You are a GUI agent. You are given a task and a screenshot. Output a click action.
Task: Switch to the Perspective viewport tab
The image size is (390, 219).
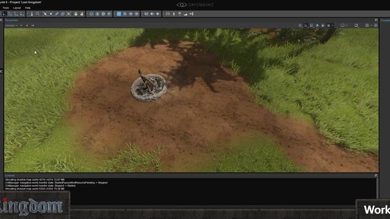tap(12, 20)
